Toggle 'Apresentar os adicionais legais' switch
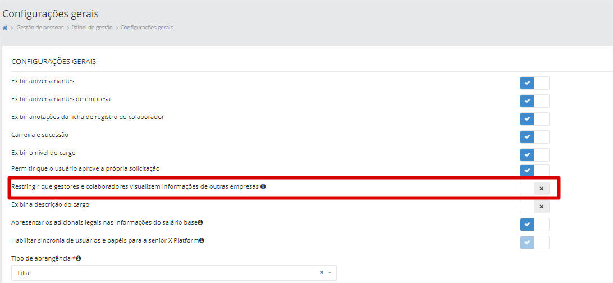 tap(534, 225)
